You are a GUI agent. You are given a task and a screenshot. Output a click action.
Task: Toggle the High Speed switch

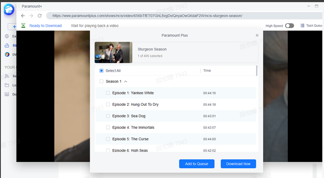(x=290, y=25)
